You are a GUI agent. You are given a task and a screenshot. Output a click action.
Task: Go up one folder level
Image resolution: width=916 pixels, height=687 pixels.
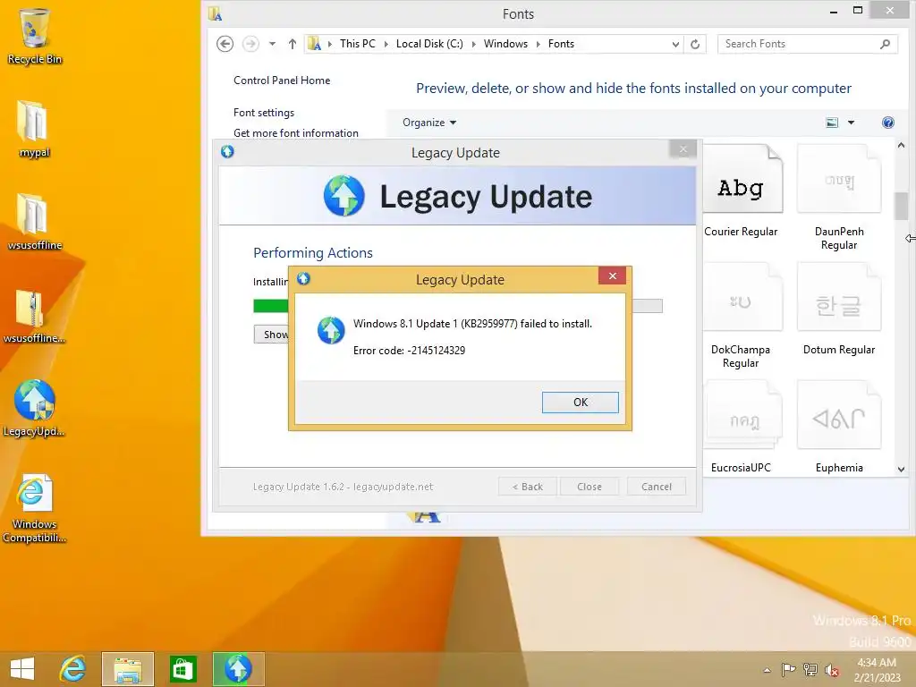coord(293,44)
